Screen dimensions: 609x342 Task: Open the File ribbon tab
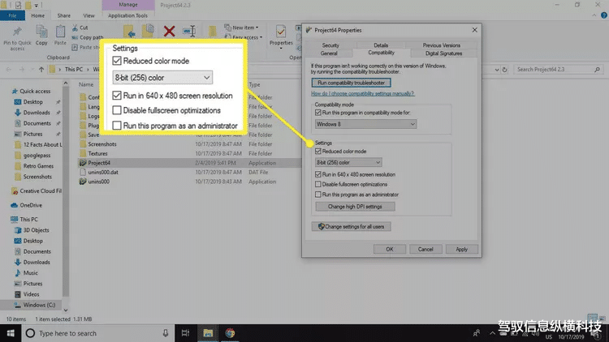[x=12, y=15]
